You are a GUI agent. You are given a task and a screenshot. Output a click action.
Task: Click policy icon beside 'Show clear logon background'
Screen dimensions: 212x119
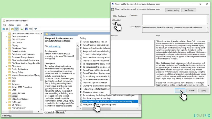tap(81, 61)
